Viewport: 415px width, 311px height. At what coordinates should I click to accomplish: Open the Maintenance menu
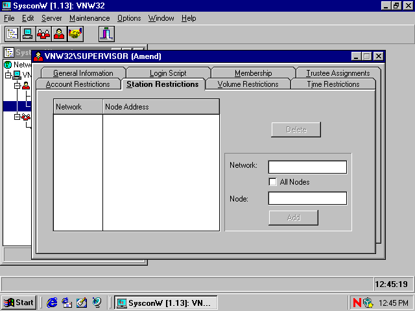click(x=89, y=18)
